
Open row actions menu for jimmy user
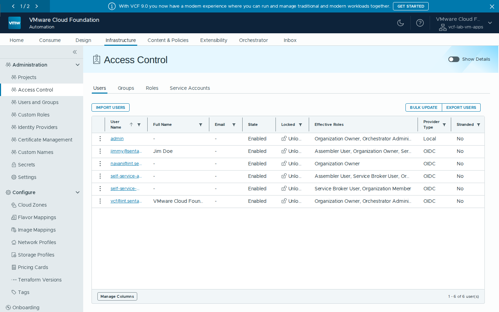point(100,151)
